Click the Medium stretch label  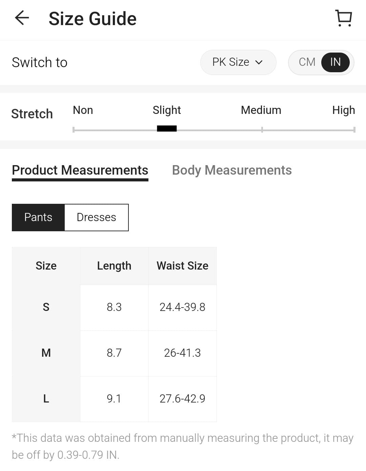point(261,110)
